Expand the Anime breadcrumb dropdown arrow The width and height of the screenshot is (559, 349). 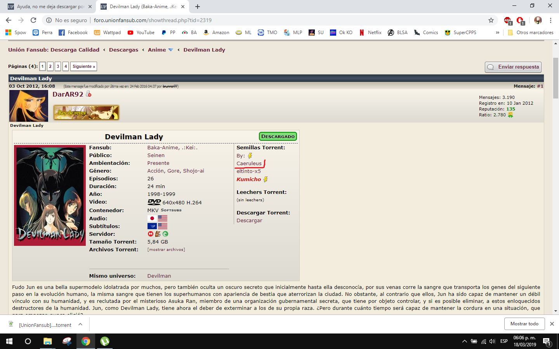[171, 50]
